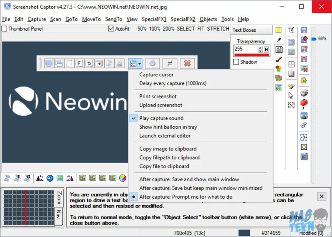Select the paintbrush tool
Image resolution: width=332 pixels, height=237 pixels.
click(x=279, y=59)
